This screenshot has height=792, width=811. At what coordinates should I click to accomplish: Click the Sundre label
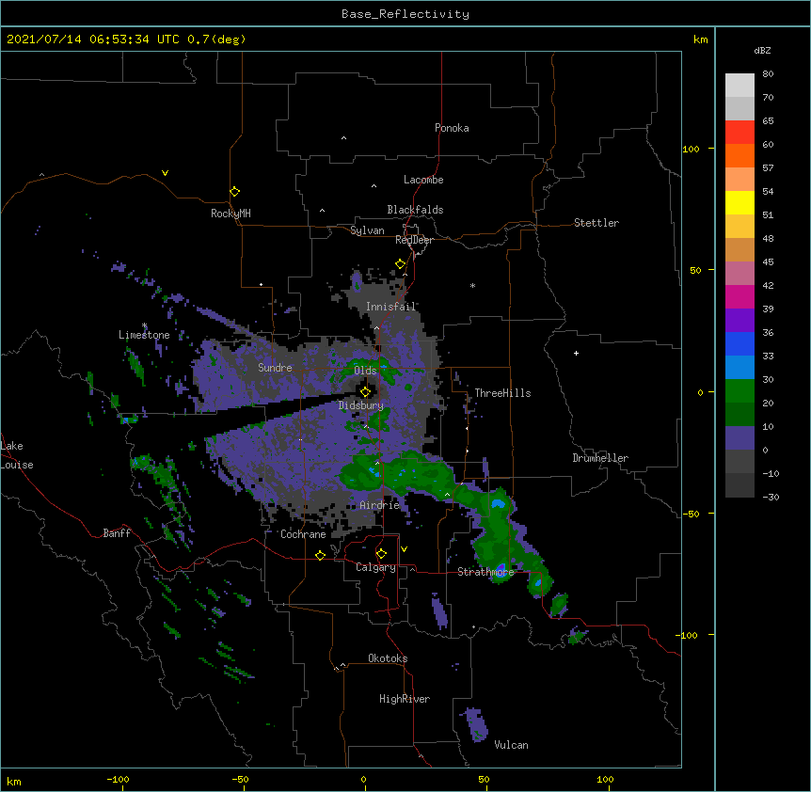pyautogui.click(x=275, y=368)
